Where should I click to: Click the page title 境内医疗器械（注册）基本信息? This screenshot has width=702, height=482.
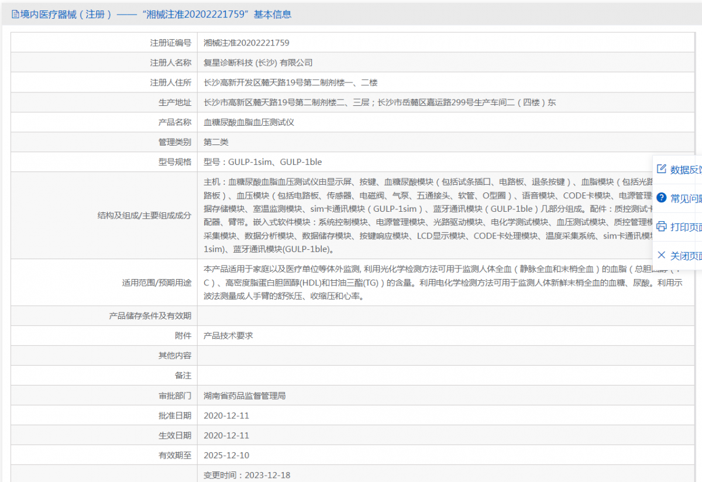click(156, 15)
